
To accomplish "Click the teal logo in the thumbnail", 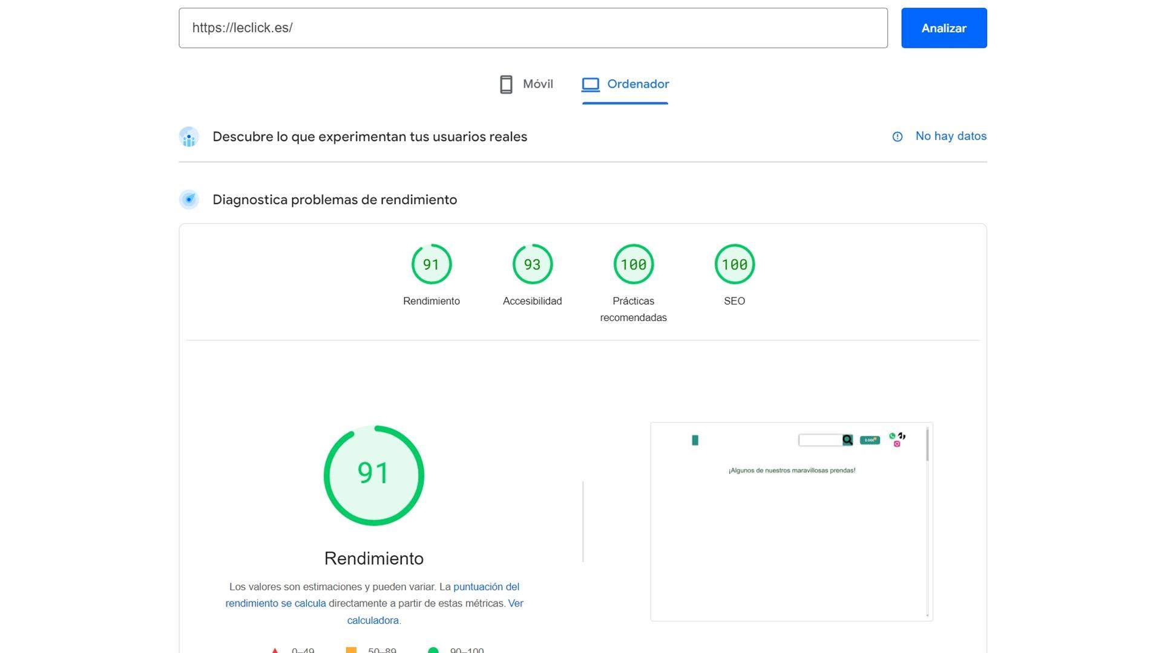I will pyautogui.click(x=695, y=440).
